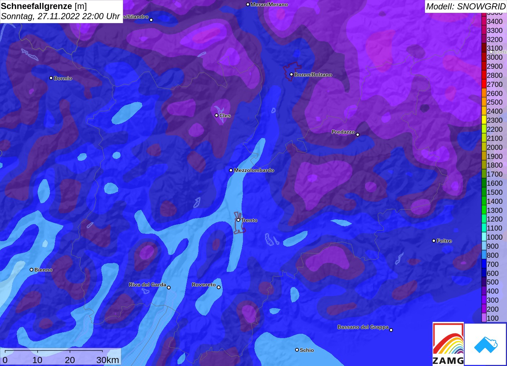
Task: Click the legend value 400
Action: coord(493,291)
